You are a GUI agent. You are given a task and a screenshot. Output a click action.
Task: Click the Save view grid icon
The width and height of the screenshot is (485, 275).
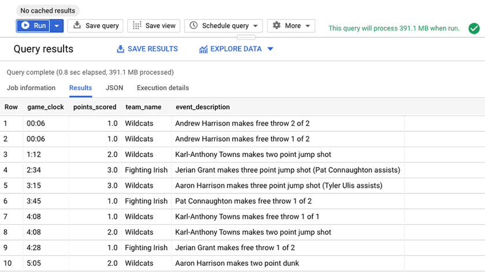137,25
